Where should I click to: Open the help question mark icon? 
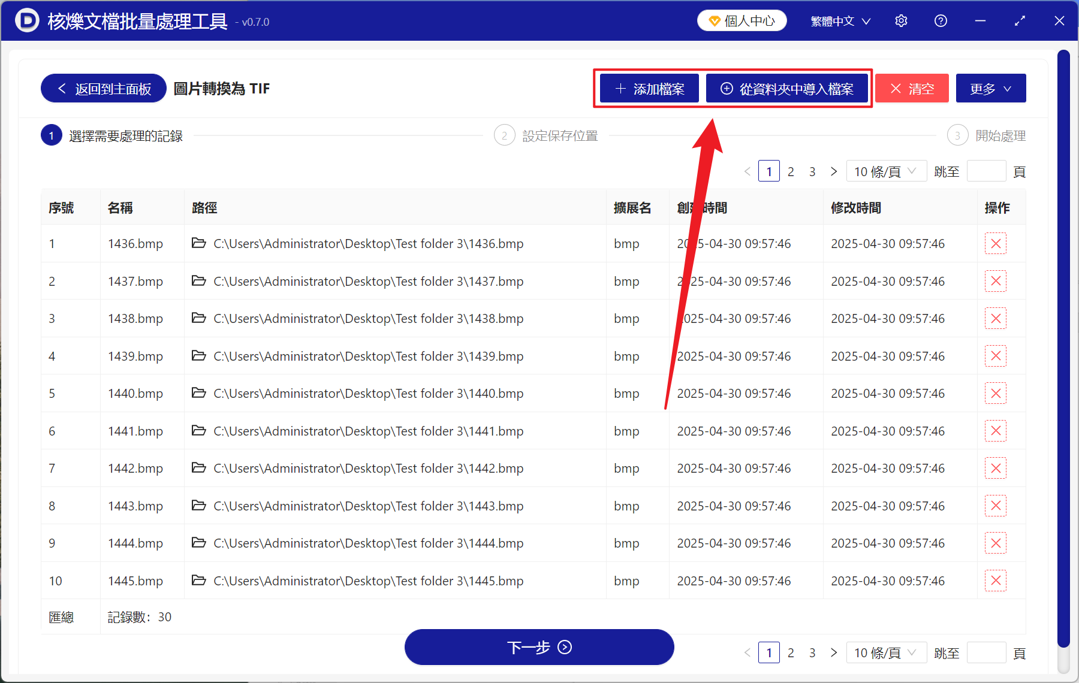click(x=941, y=21)
